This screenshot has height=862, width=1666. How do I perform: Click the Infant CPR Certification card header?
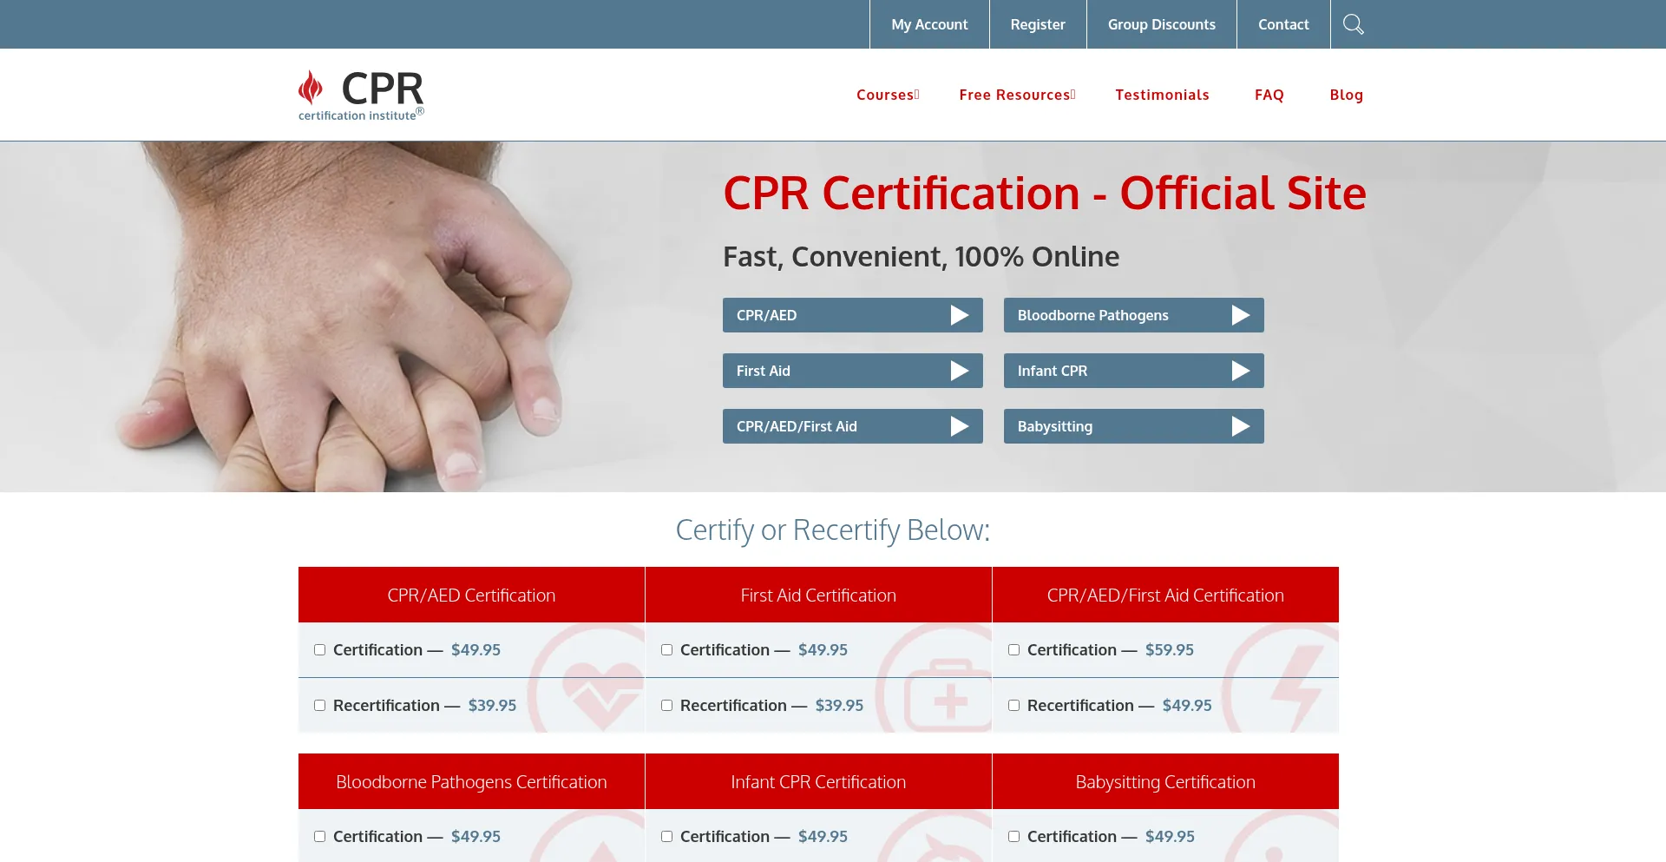[x=818, y=781]
